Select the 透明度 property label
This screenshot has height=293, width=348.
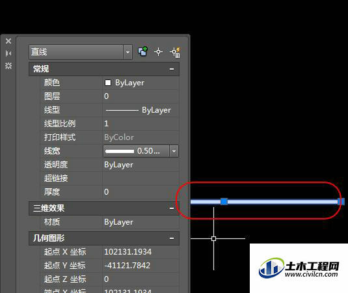[56, 165]
